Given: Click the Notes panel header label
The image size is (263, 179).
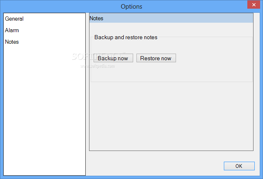Looking at the screenshot, I should (96, 18).
